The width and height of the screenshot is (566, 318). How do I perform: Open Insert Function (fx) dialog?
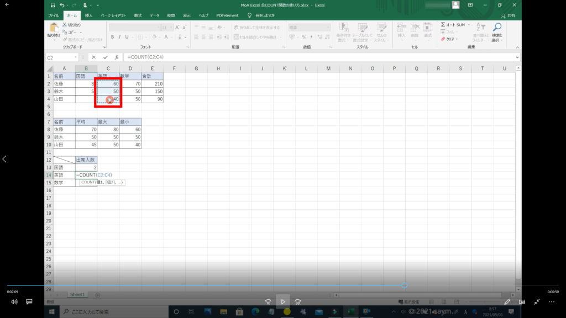(116, 57)
